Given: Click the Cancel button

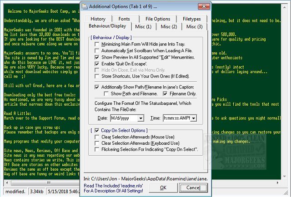Looking at the screenshot, I should (193, 188).
